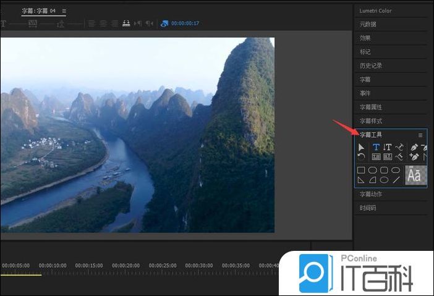Toggle show background video icon
Screen dimensions: 434x296
tap(164, 23)
